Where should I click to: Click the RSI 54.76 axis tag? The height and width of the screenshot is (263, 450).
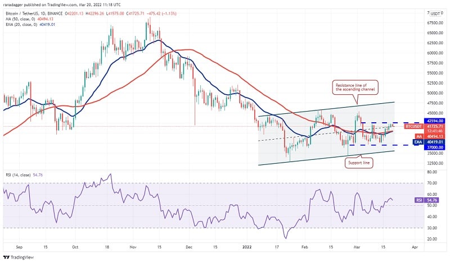426,200
